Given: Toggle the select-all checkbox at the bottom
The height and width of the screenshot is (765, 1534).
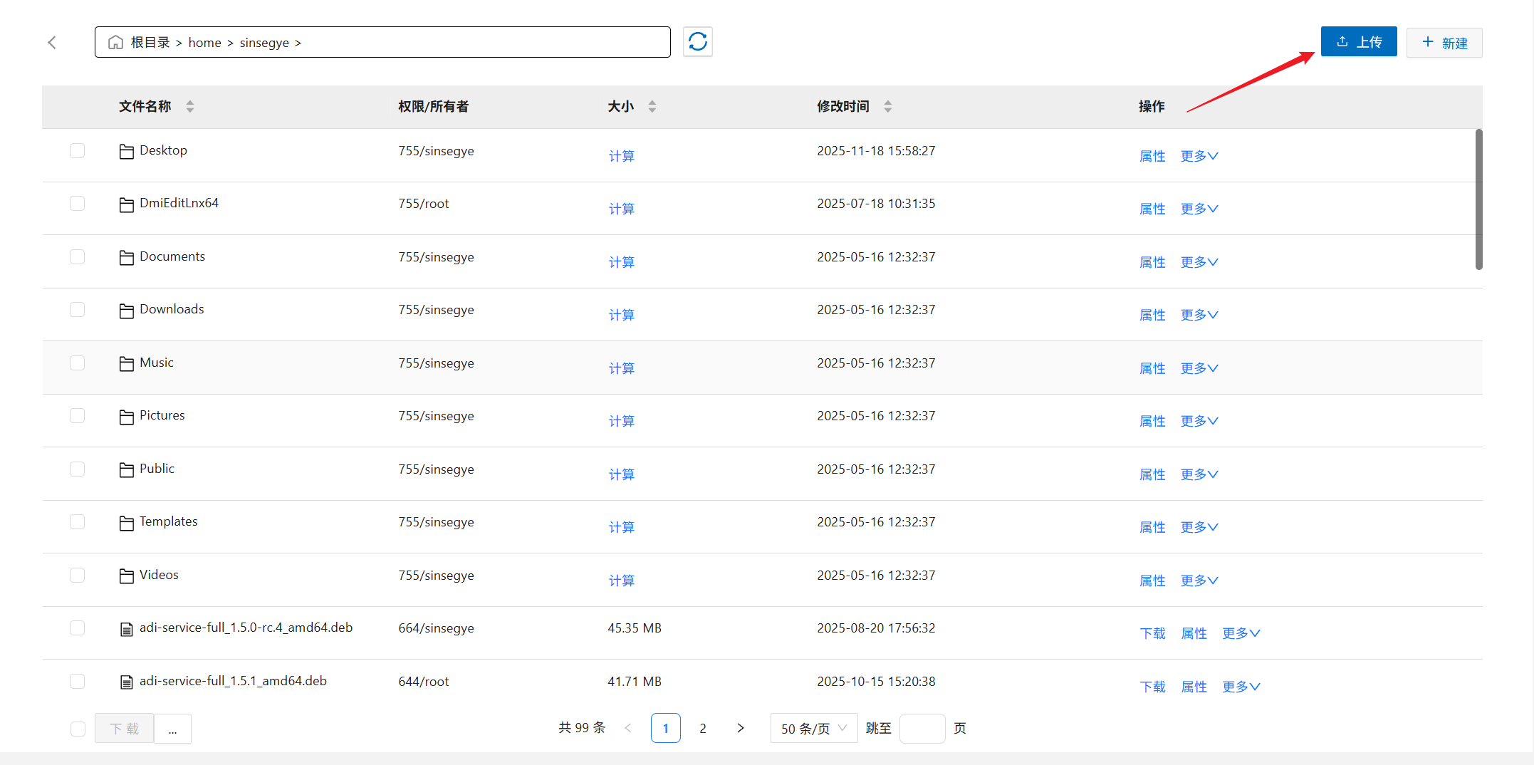Looking at the screenshot, I should pos(78,729).
